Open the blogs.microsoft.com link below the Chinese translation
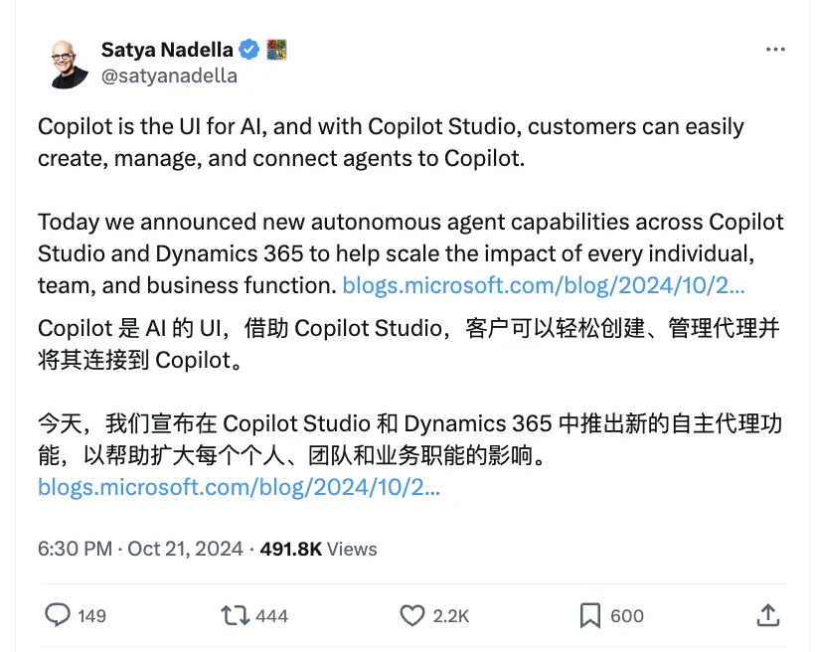This screenshot has height=652, width=815. [x=239, y=487]
